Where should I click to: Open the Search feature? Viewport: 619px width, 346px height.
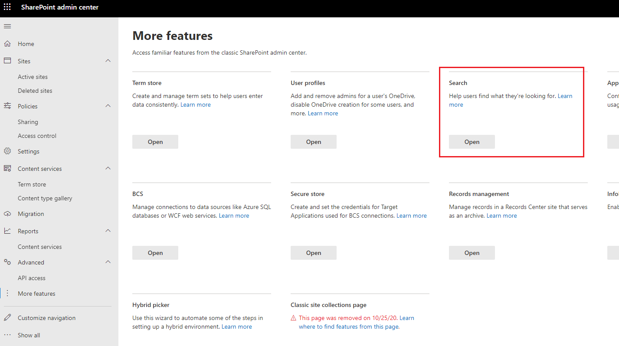pos(472,141)
